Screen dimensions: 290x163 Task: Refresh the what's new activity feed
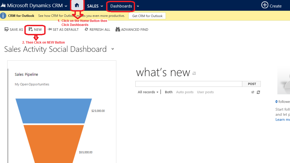tap(258, 92)
